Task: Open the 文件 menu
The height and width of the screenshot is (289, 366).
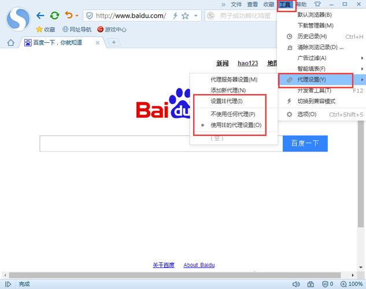Action: pyautogui.click(x=236, y=5)
